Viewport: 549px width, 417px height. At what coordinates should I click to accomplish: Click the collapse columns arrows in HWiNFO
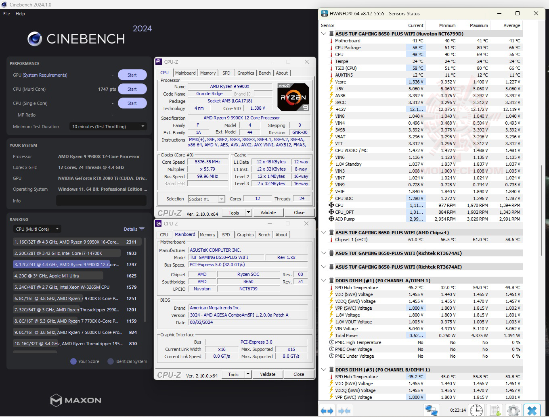(344, 411)
